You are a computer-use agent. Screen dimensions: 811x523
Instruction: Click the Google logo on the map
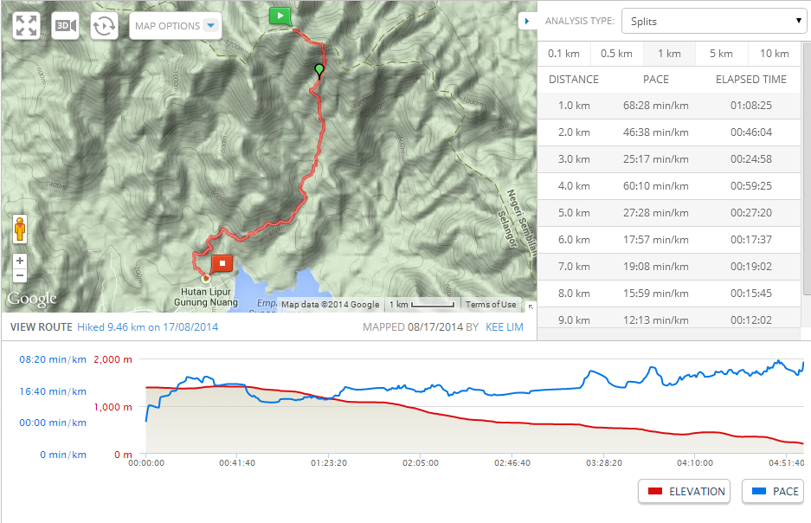tap(31, 298)
